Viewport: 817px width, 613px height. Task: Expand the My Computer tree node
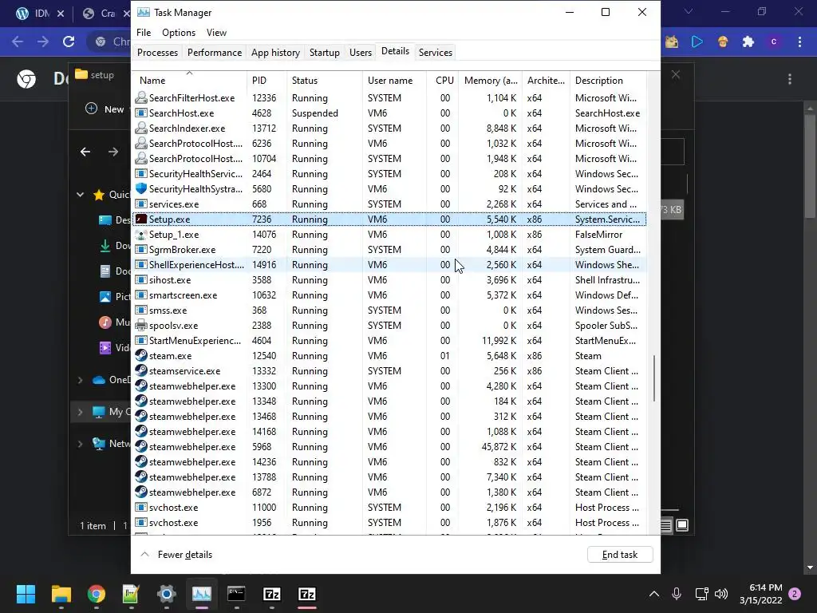pos(81,412)
